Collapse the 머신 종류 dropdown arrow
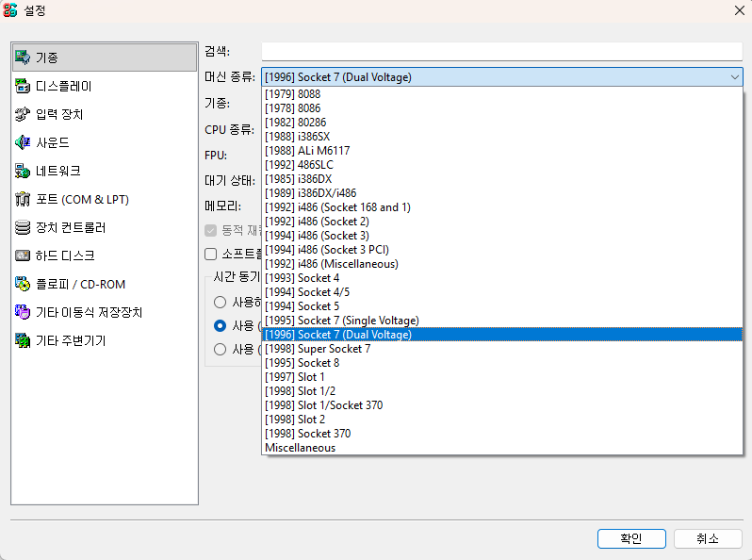 click(734, 77)
